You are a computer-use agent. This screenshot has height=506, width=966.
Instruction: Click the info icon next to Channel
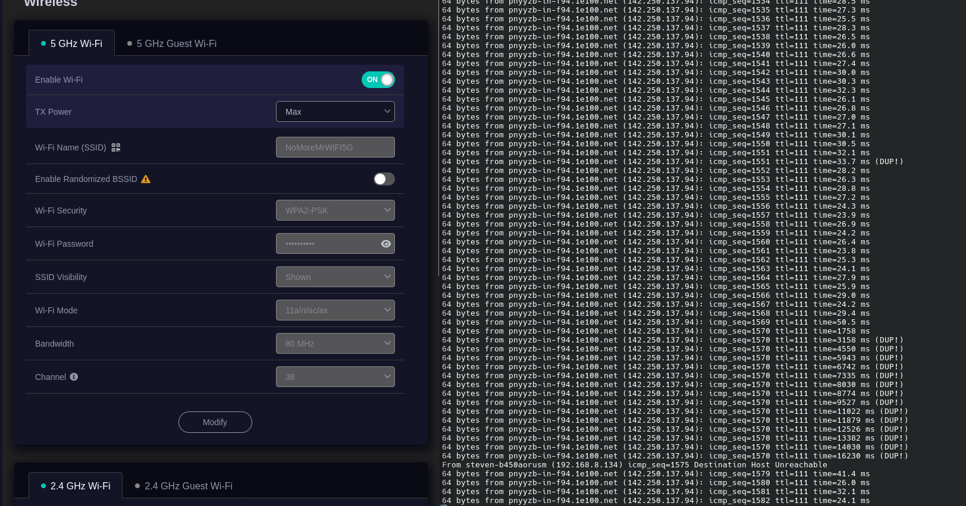(74, 377)
